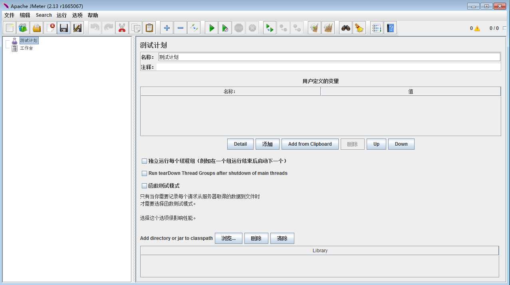The width and height of the screenshot is (510, 285).
Task: Click 删除 button beside 浏览 classpath button
Action: [256, 238]
